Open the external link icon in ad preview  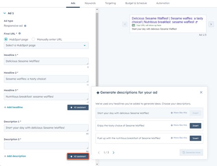point(196,22)
